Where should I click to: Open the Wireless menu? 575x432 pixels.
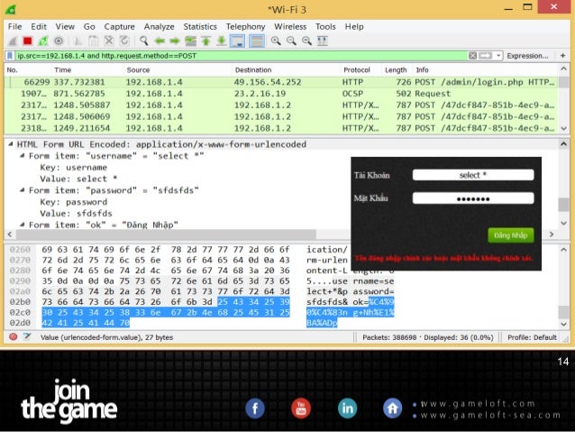290,26
